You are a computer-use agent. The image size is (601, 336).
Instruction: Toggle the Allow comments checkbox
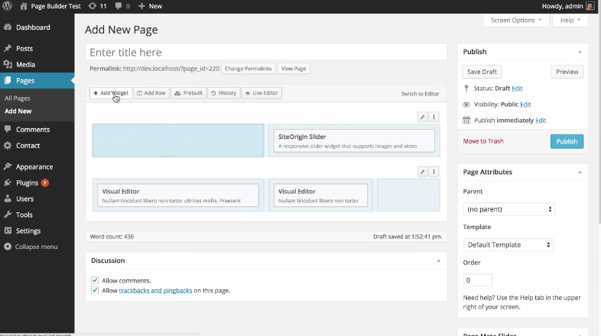tap(95, 280)
